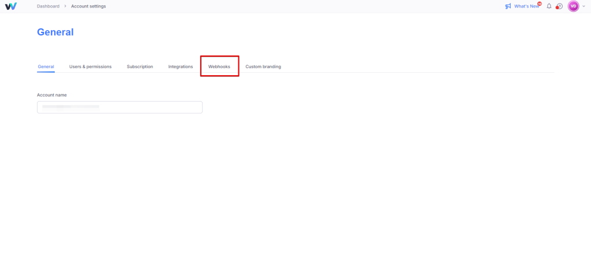Image resolution: width=591 pixels, height=278 pixels.
Task: Open the Webhooks tab
Action: point(219,67)
